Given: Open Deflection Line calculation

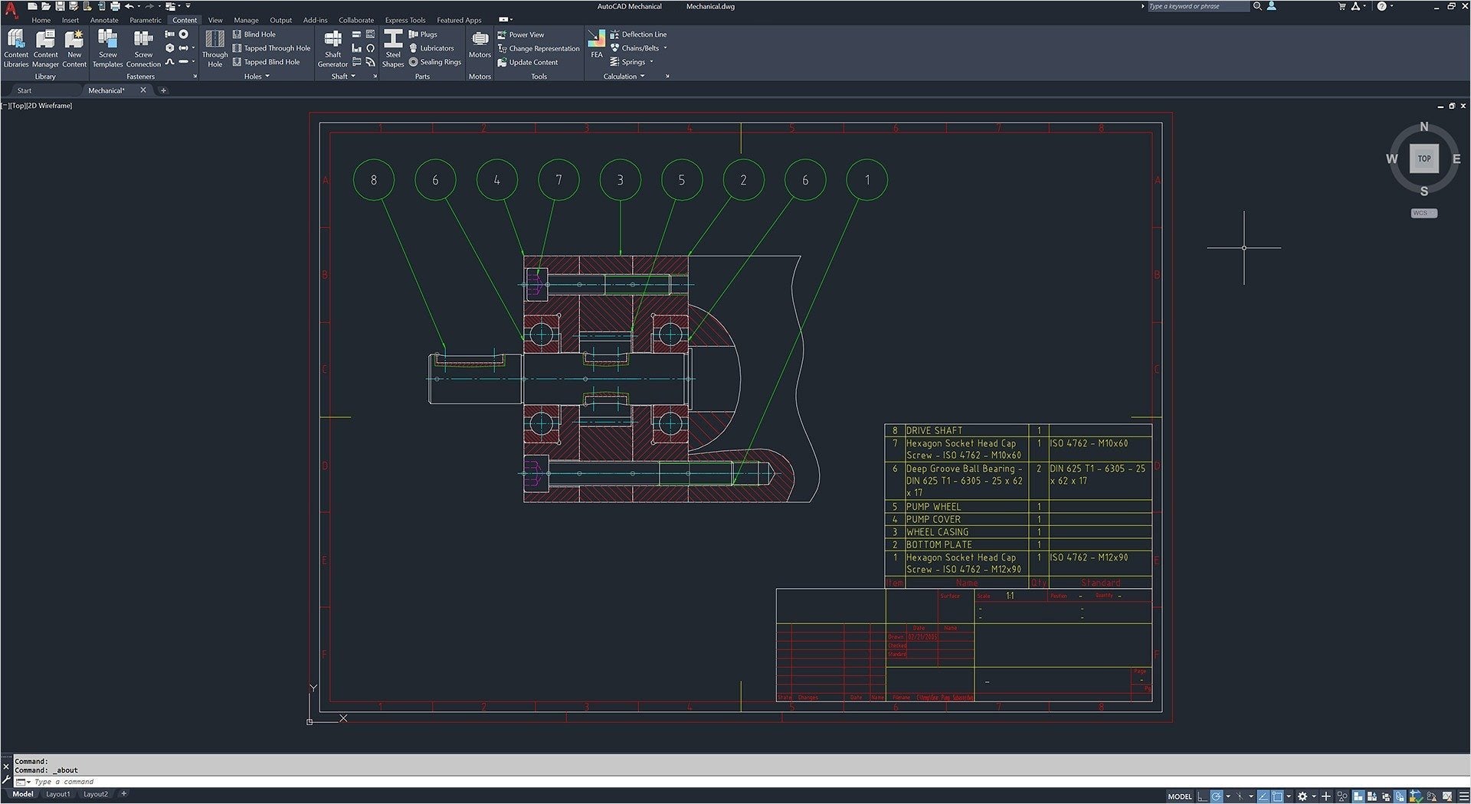Looking at the screenshot, I should pyautogui.click(x=638, y=34).
